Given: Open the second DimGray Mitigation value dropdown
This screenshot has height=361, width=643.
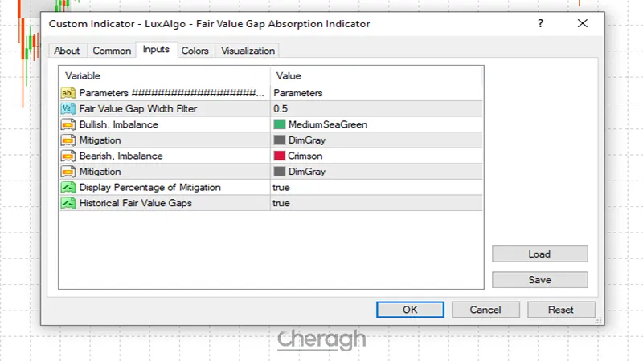Looking at the screenshot, I should point(376,172).
